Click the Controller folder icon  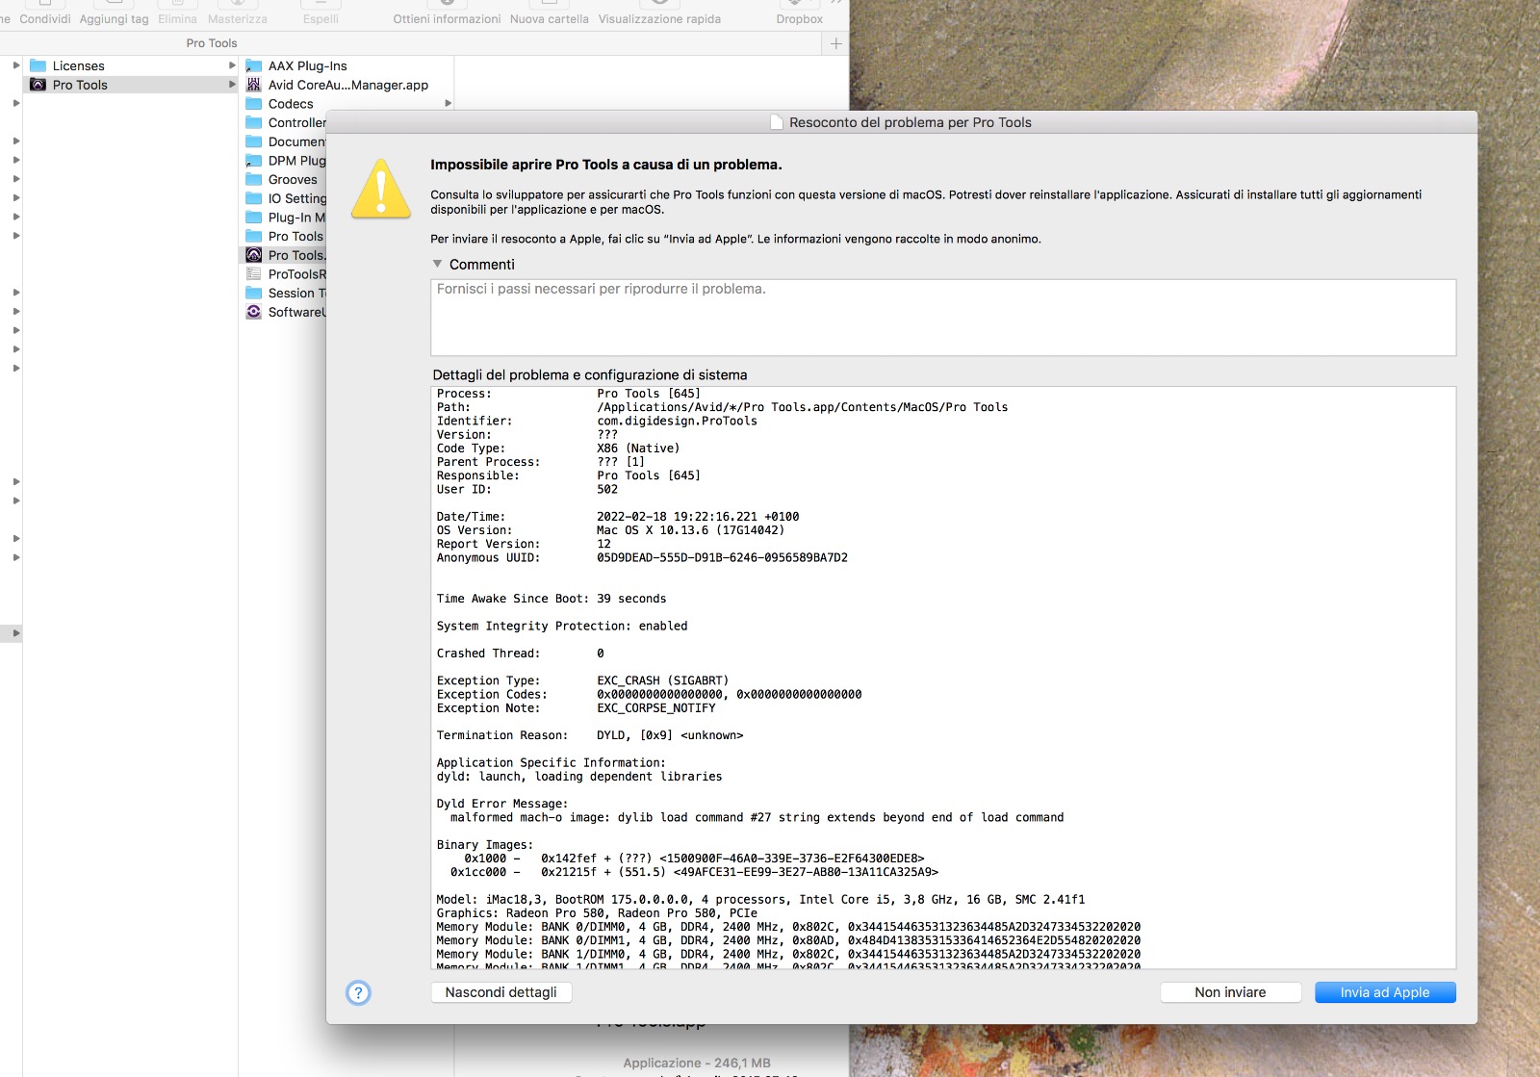coord(254,122)
